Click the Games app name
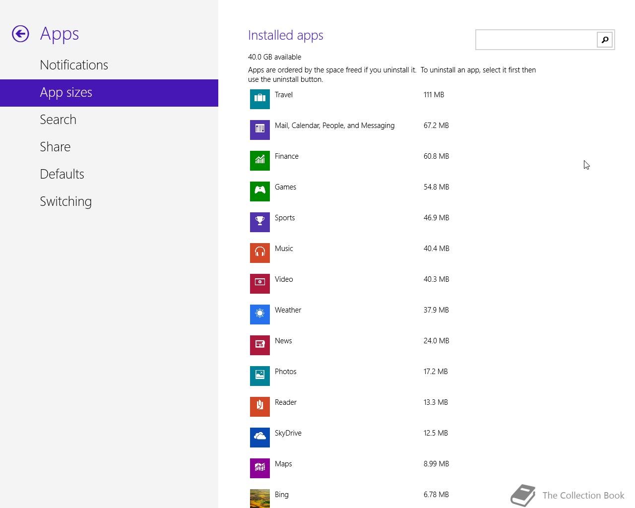This screenshot has height=508, width=635. (285, 187)
